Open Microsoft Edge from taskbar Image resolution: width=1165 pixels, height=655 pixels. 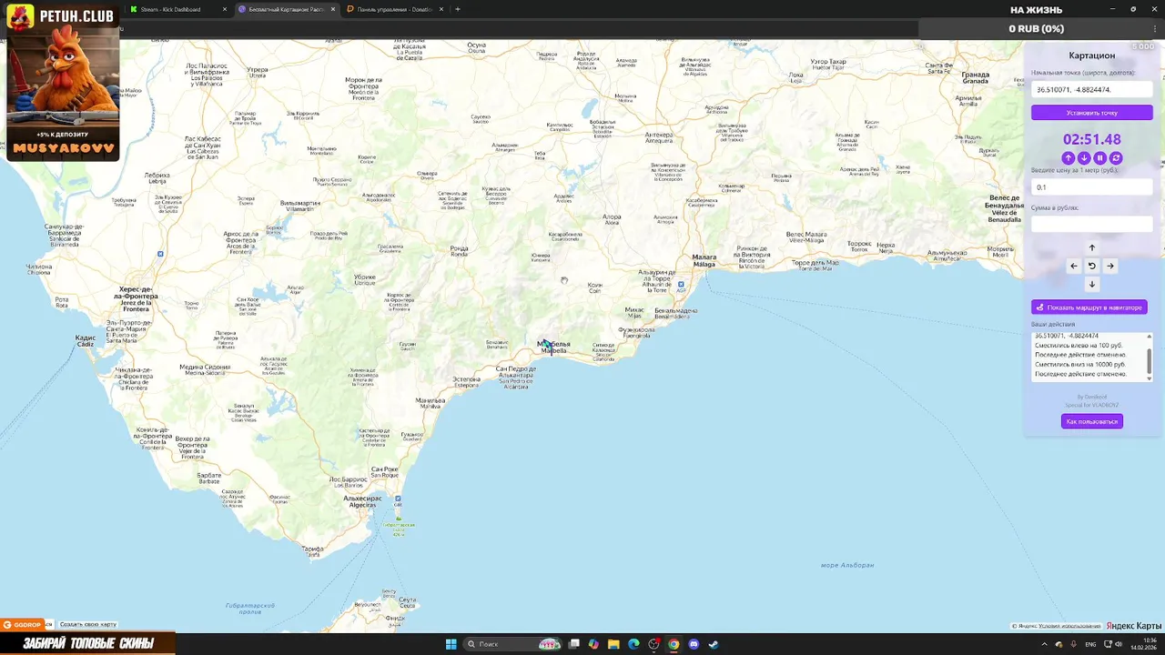633,644
